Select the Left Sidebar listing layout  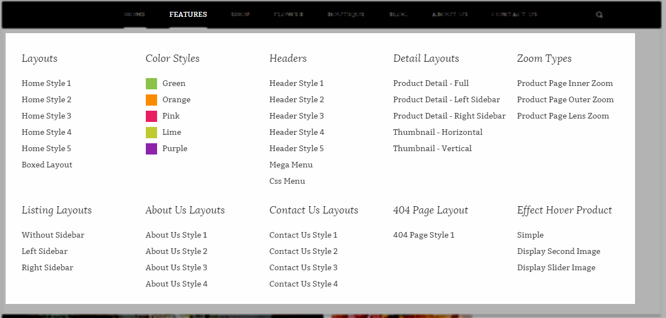[44, 251]
